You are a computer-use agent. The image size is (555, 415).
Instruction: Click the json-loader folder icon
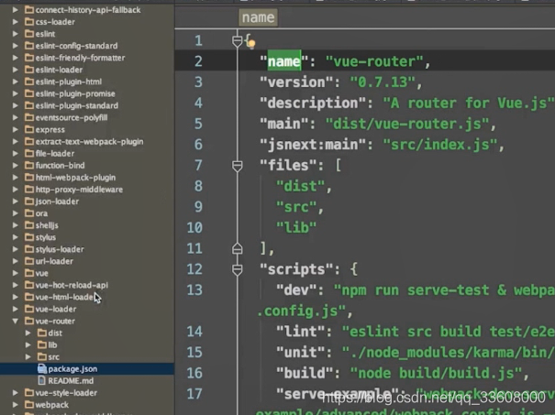29,202
